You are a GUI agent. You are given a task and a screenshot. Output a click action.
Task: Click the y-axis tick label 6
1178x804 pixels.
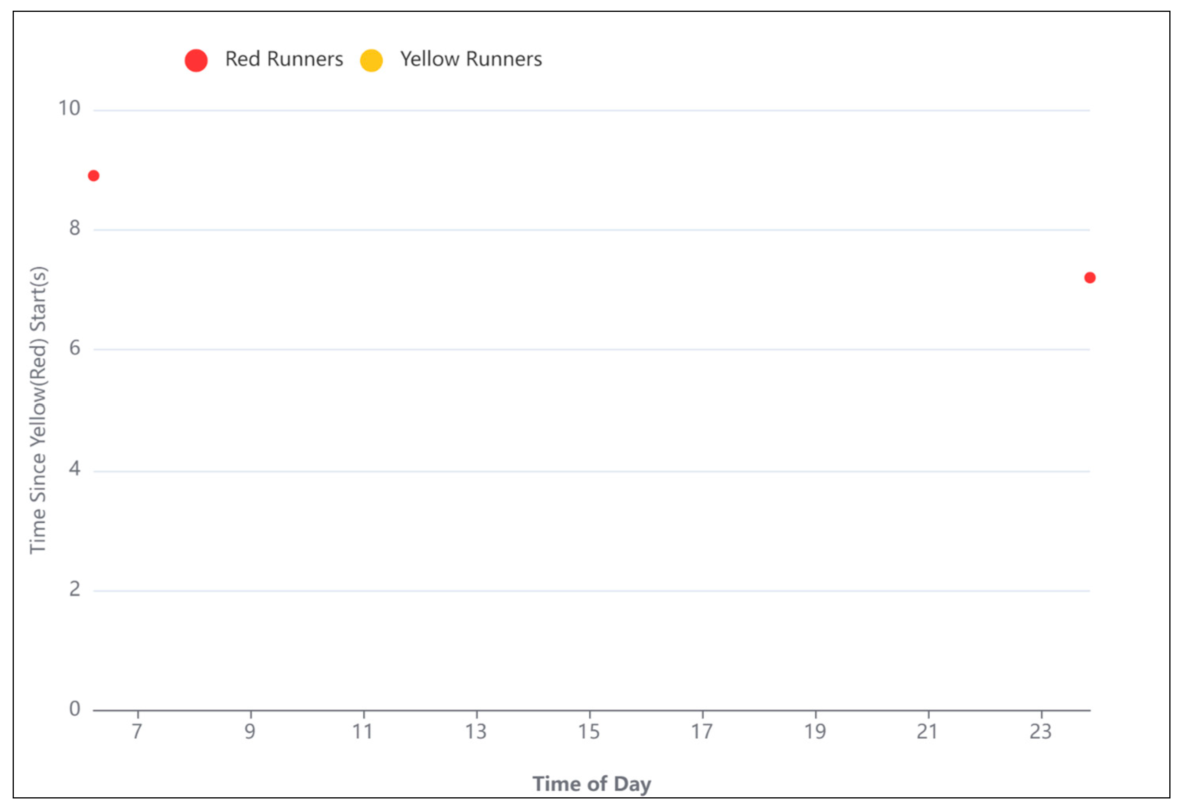(x=75, y=348)
